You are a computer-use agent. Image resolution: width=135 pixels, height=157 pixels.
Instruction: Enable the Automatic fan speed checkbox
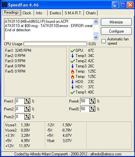pyautogui.click(x=103, y=41)
